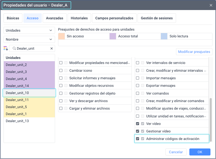Viewport: 216px width, 159px height.
Task: Open the Unidades type dropdown
Action: [29, 30]
